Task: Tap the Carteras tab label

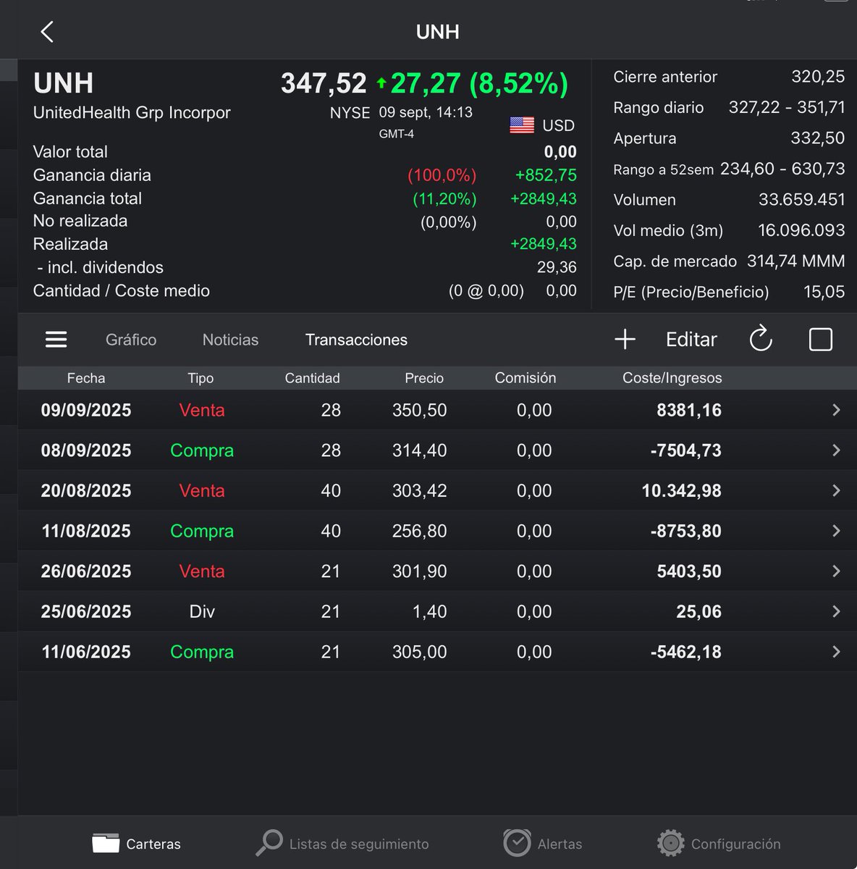Action: (153, 844)
